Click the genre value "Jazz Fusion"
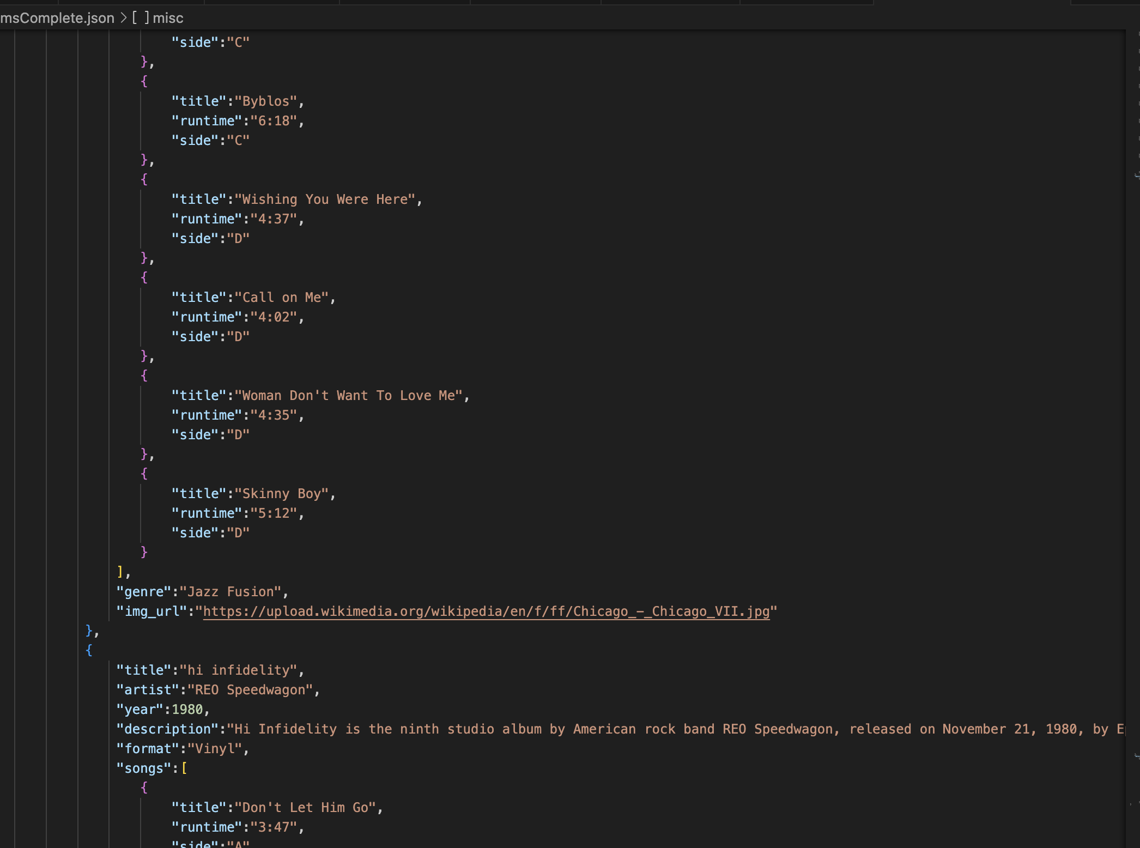1140x848 pixels. pyautogui.click(x=231, y=592)
